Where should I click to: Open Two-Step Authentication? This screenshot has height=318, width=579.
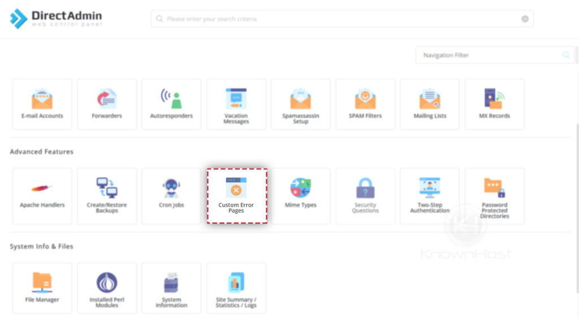pyautogui.click(x=430, y=196)
